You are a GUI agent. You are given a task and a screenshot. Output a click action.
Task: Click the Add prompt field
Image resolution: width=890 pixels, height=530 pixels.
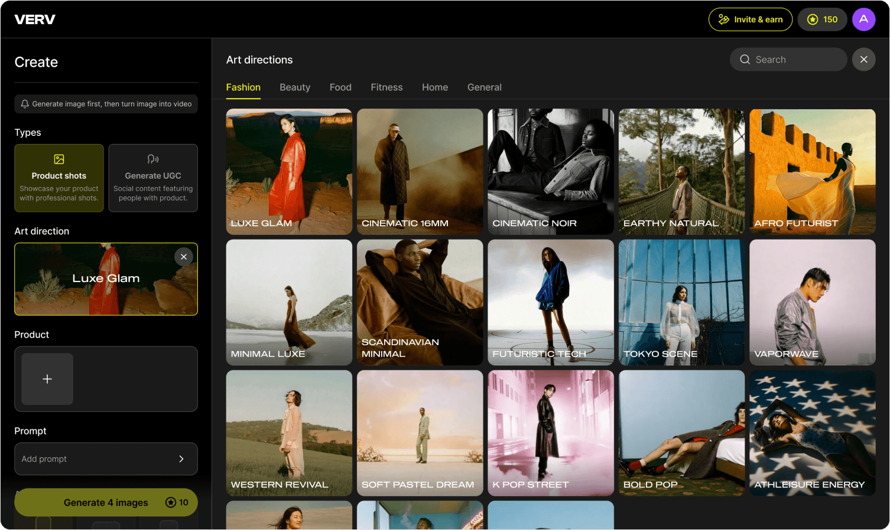[106, 459]
